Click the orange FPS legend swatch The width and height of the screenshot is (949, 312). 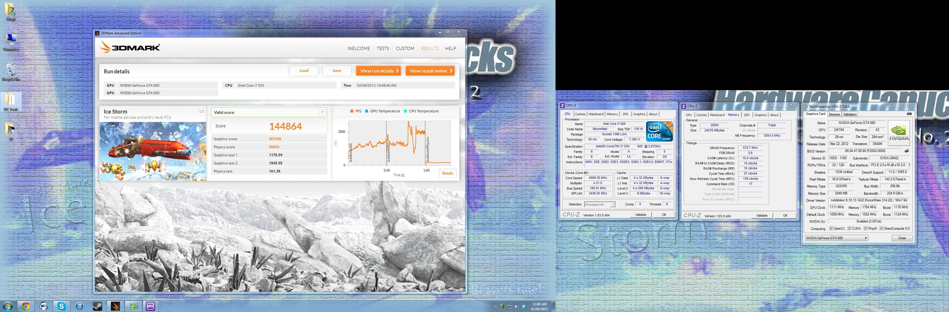[x=352, y=111]
